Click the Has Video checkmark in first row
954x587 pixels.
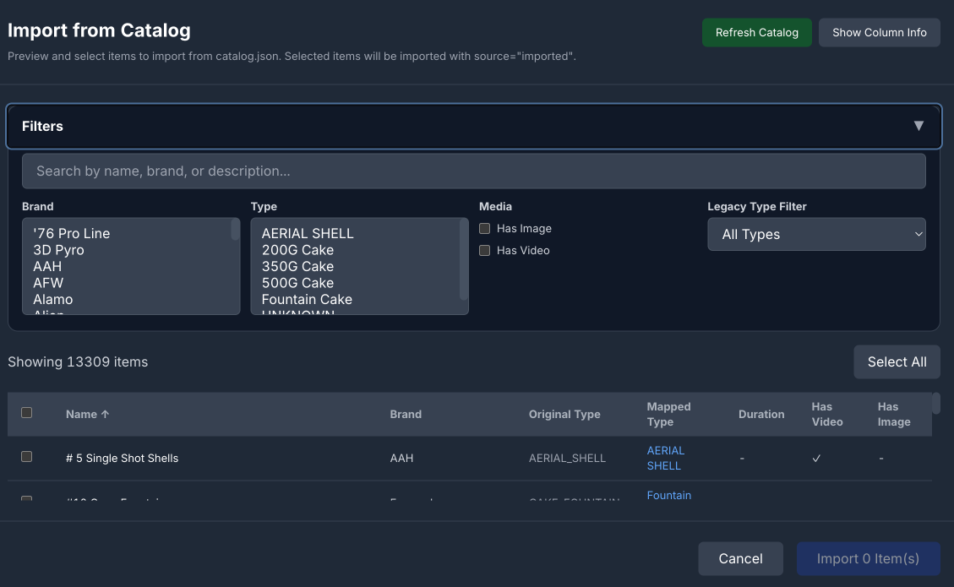coord(816,458)
